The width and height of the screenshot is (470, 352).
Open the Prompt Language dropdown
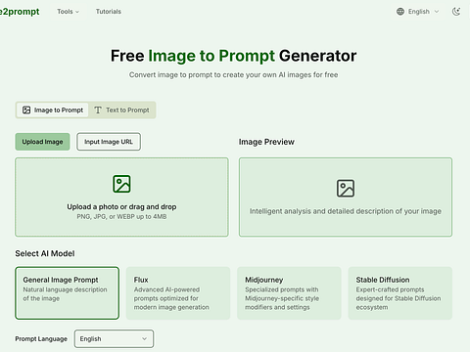click(114, 339)
